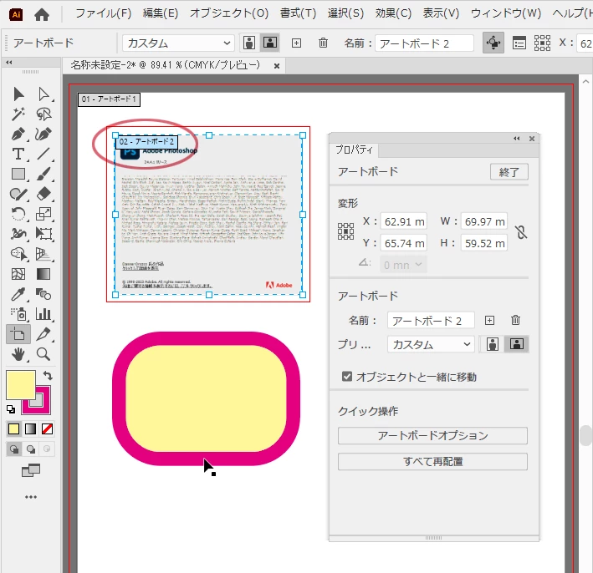
Task: Click artboard name field in control bar
Action: coord(424,43)
